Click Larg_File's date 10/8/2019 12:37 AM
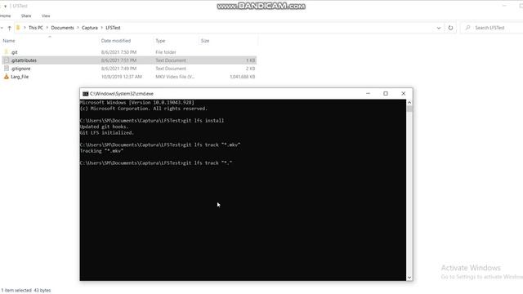Viewport: 523px width, 294px height. click(x=122, y=77)
